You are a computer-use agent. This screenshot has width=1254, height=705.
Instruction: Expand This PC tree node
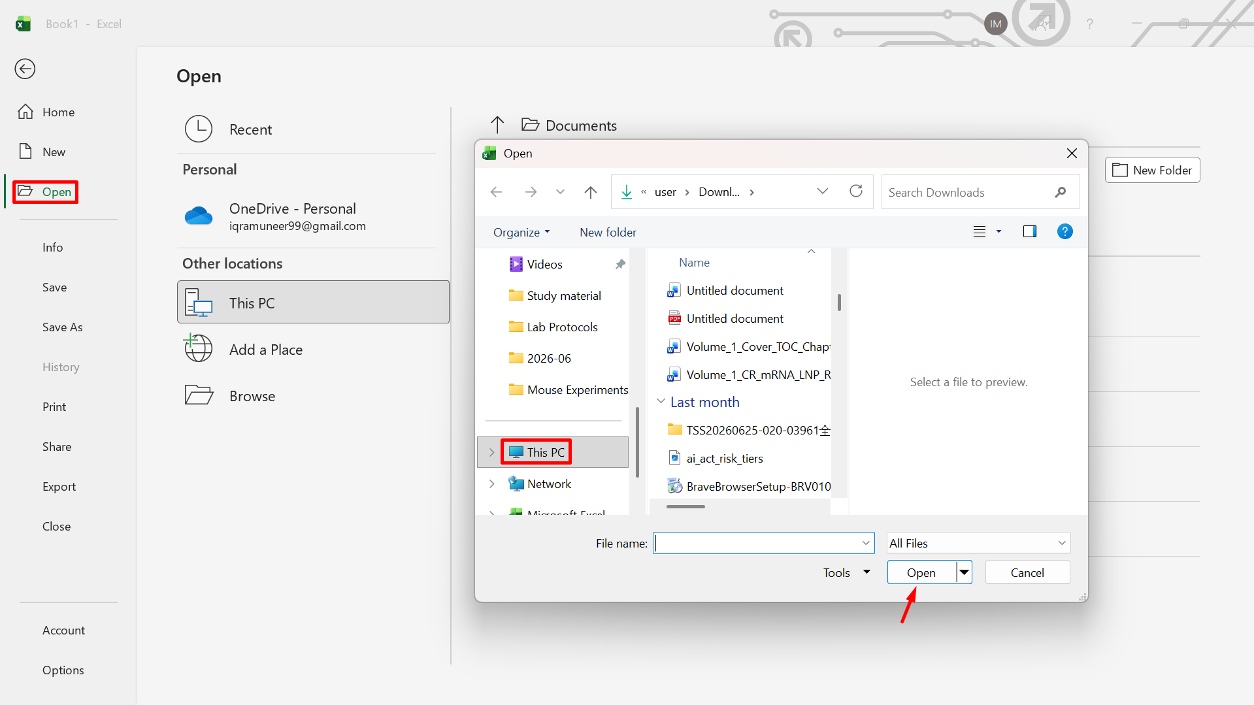491,452
